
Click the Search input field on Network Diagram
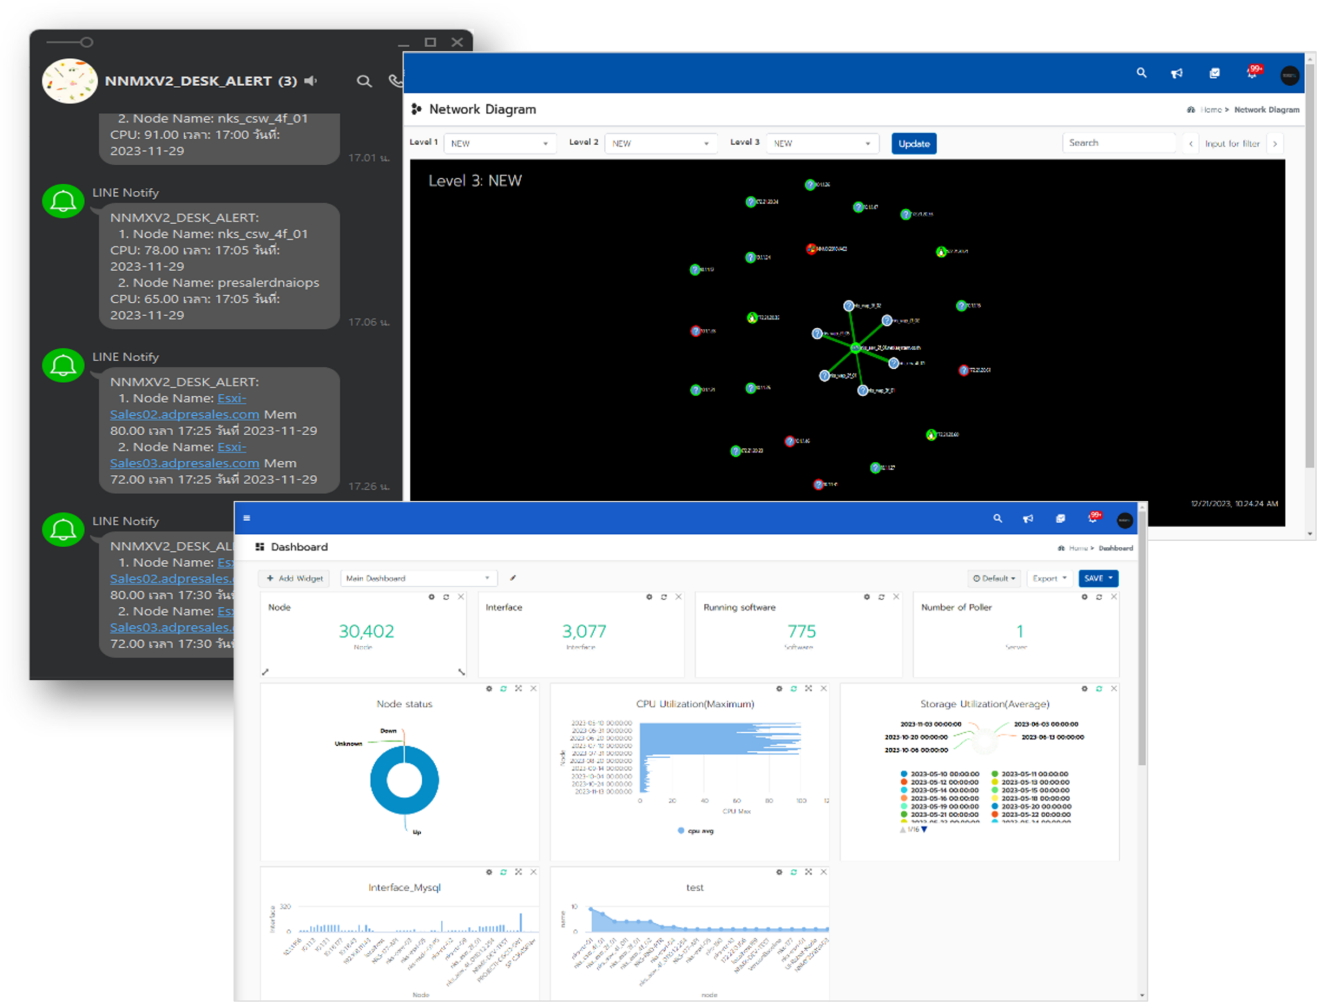(x=1119, y=143)
